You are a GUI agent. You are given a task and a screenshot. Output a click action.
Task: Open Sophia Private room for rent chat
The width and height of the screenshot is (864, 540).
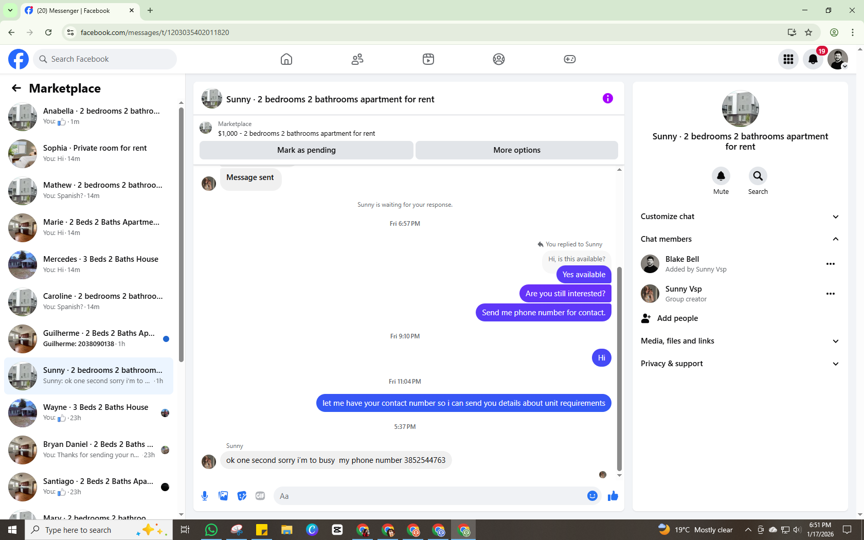[x=89, y=154]
